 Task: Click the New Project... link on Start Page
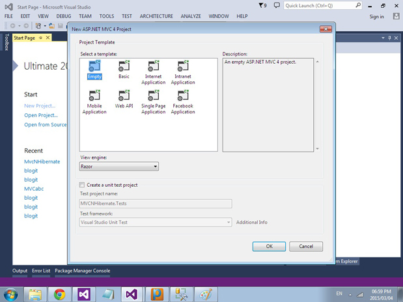point(40,105)
